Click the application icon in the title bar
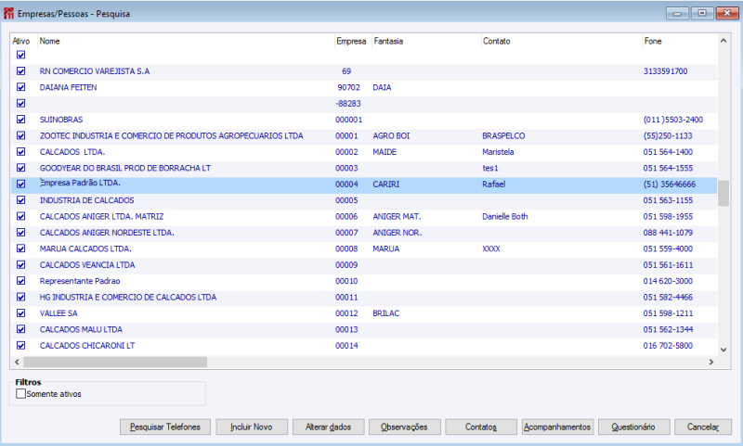Viewport: 743px width, 446px height. tap(8, 13)
